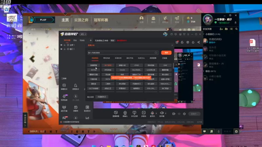262x147 pixels.
Task: Toggle visibility of the 全屏1 source
Action: pos(61,45)
